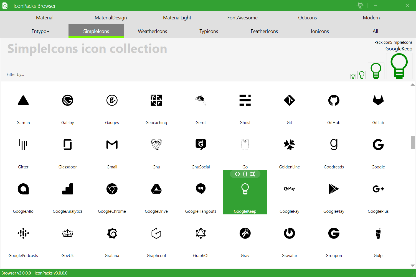The image size is (416, 277).
Task: Open the Ionicons icon pack
Action: [x=319, y=31]
